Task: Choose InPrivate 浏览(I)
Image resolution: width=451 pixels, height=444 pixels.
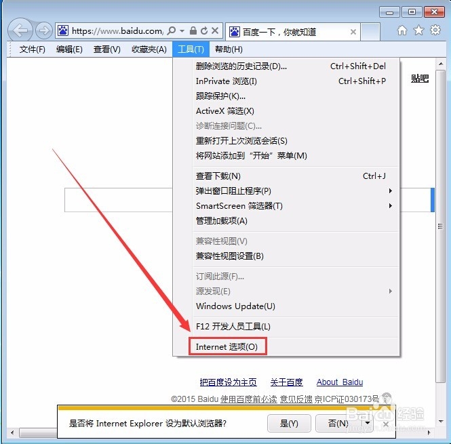Action: pyautogui.click(x=286, y=81)
